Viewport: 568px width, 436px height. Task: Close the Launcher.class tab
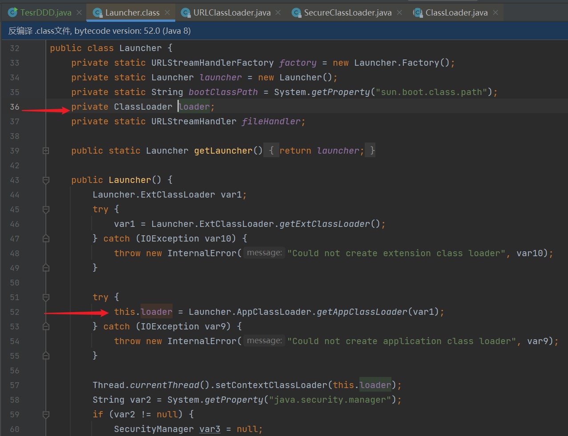[167, 12]
